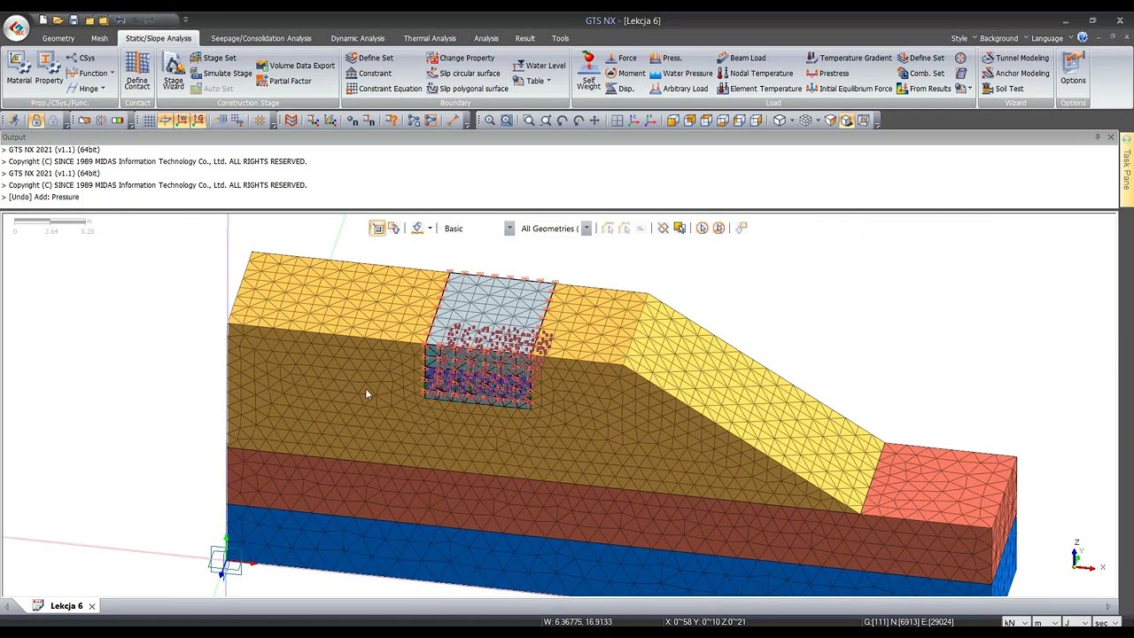Screen dimensions: 1134x638
Task: Add a Constraint boundary
Action: coord(369,74)
